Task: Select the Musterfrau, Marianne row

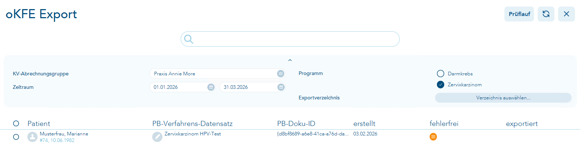Action: [16, 137]
